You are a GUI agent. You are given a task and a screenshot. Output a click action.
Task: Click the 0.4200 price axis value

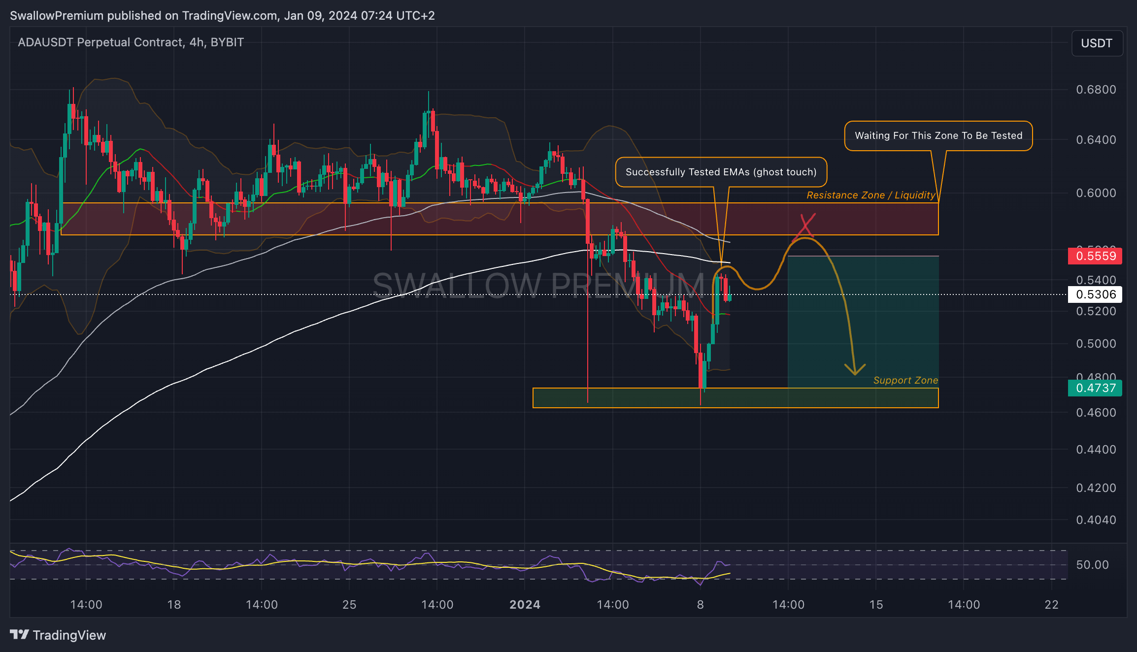1096,488
